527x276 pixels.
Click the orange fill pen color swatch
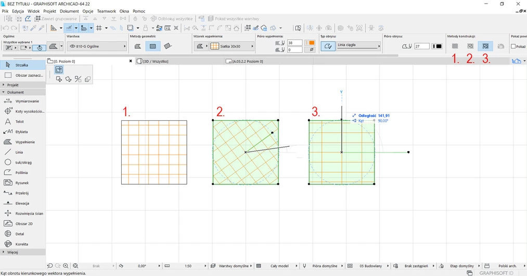(310, 43)
